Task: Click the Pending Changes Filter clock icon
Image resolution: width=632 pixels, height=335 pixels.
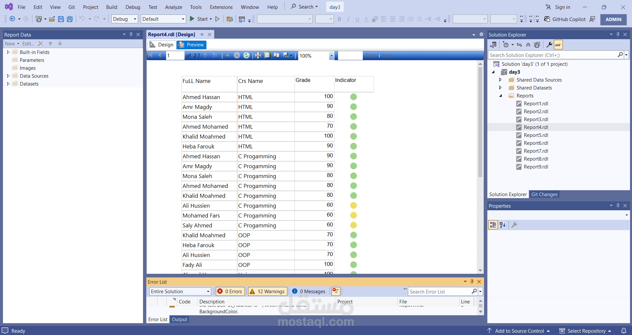Action: point(506,45)
